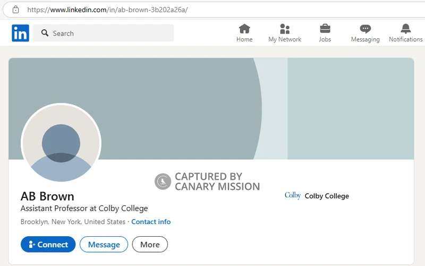Viewport: 425px width, 266px height.
Task: Click the Messaging label in the navigation bar
Action: [x=365, y=39]
